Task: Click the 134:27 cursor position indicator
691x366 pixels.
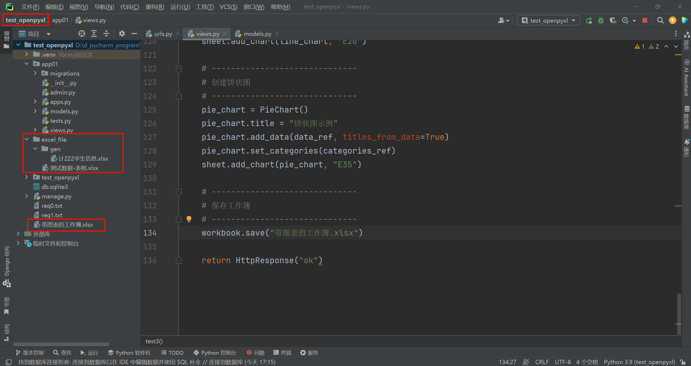Action: click(507, 362)
